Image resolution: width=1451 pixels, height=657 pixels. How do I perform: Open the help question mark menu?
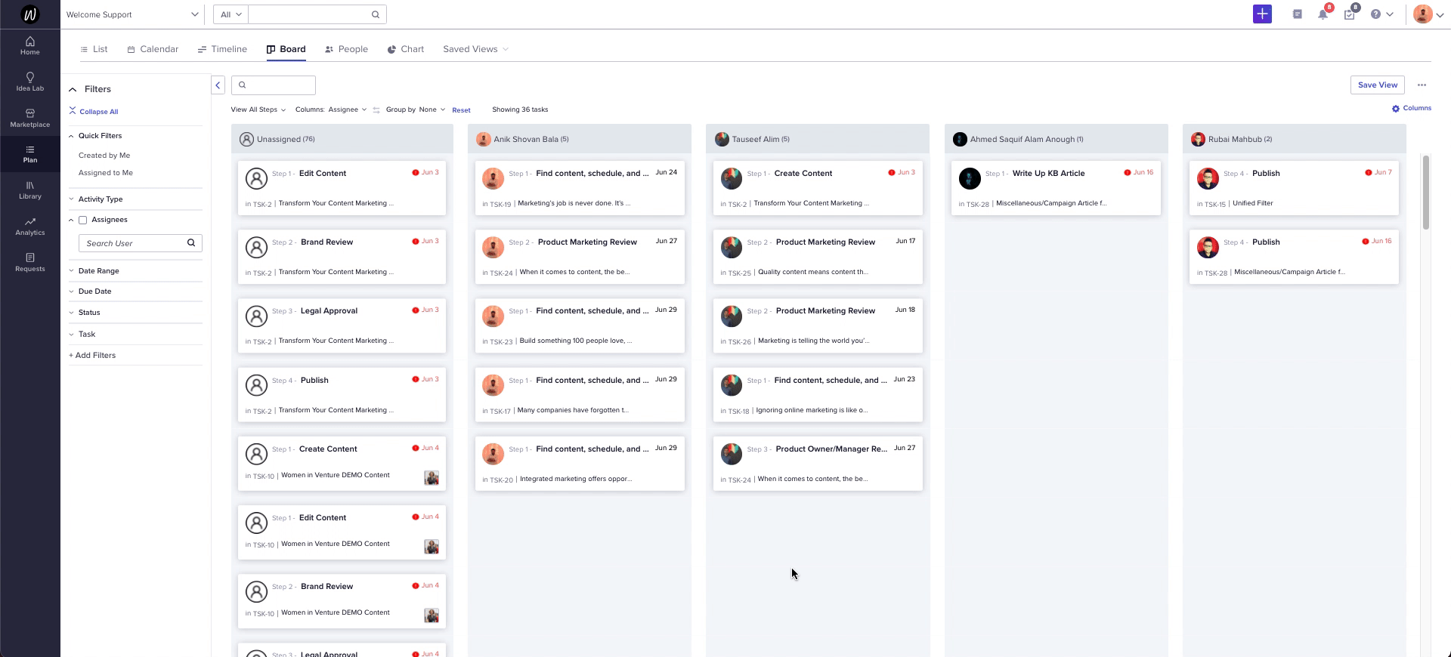pos(1381,14)
